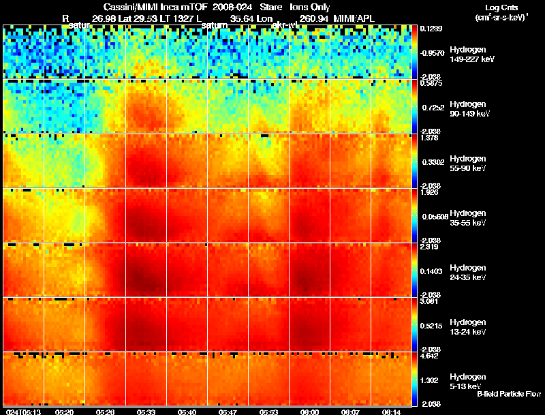This screenshot has width=545, height=415.
Task: Click the '2008-024' date in header
Action: click(x=232, y=7)
